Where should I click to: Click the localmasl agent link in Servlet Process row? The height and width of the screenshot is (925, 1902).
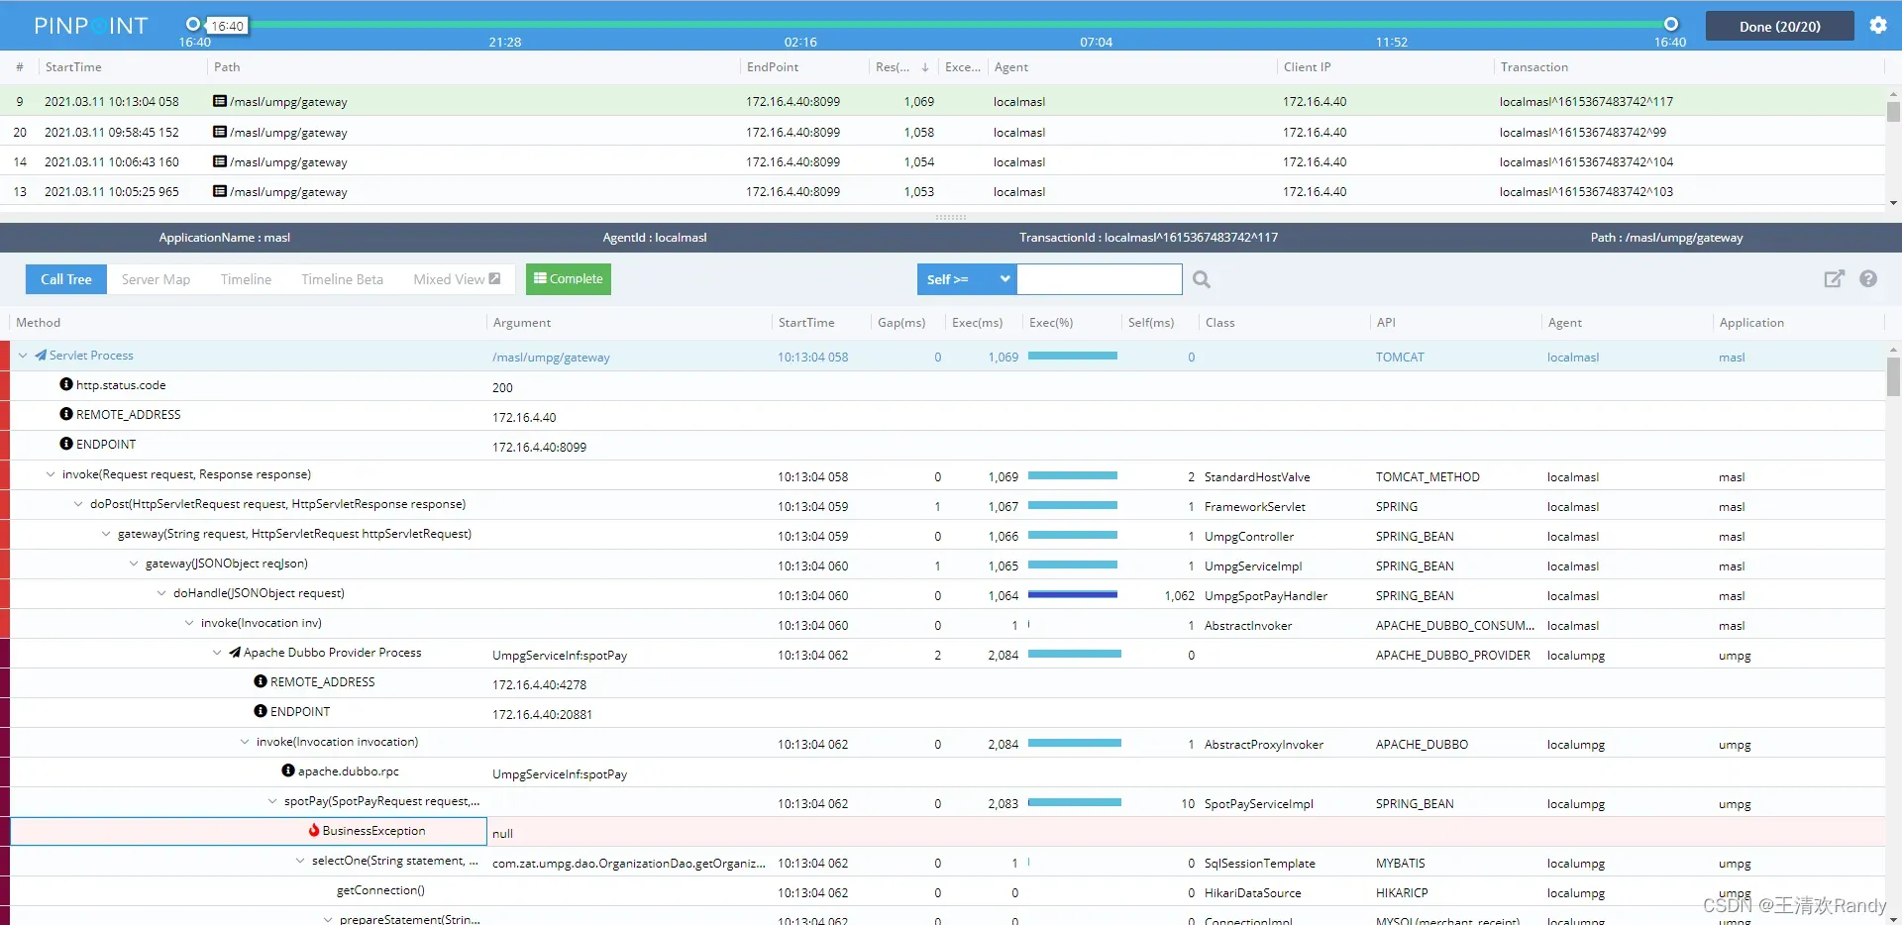[x=1573, y=358]
